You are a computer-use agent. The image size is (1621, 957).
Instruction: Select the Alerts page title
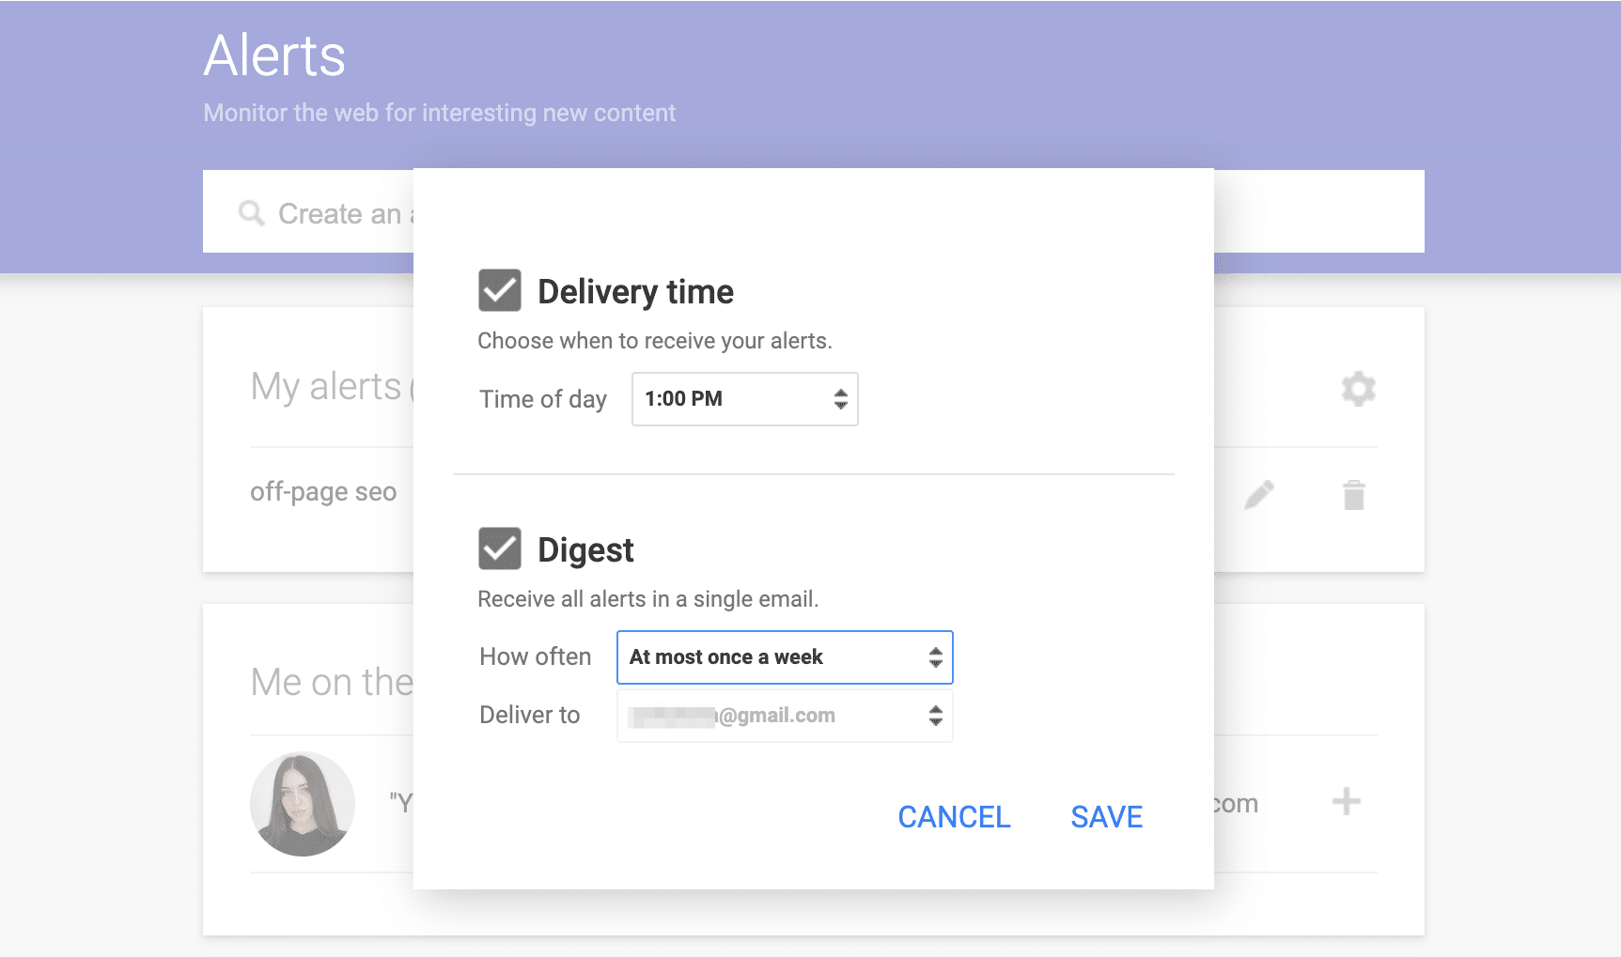tap(274, 56)
